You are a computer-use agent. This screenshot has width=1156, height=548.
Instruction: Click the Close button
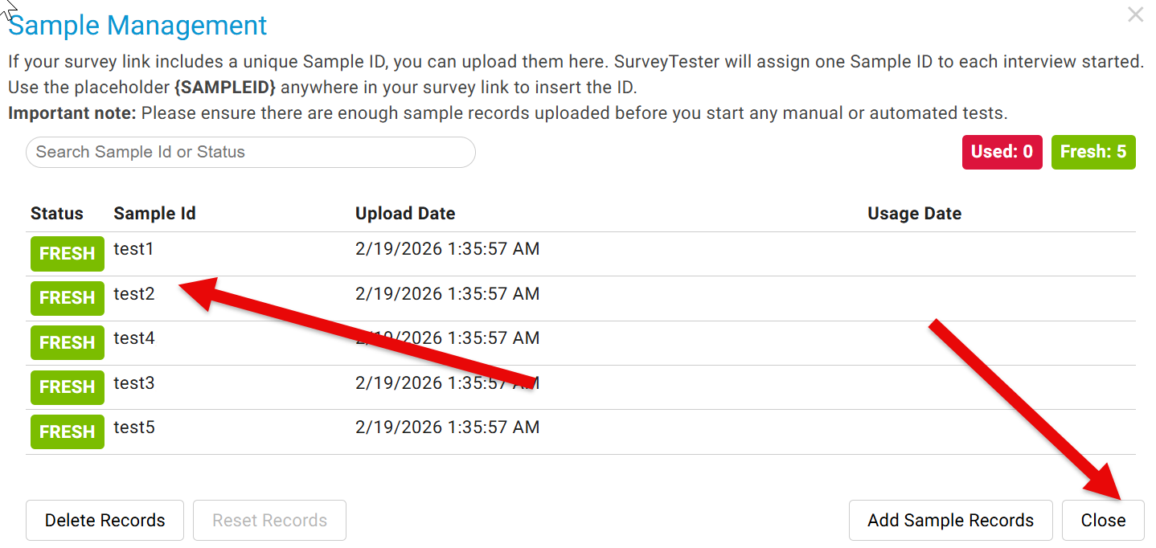coord(1102,521)
